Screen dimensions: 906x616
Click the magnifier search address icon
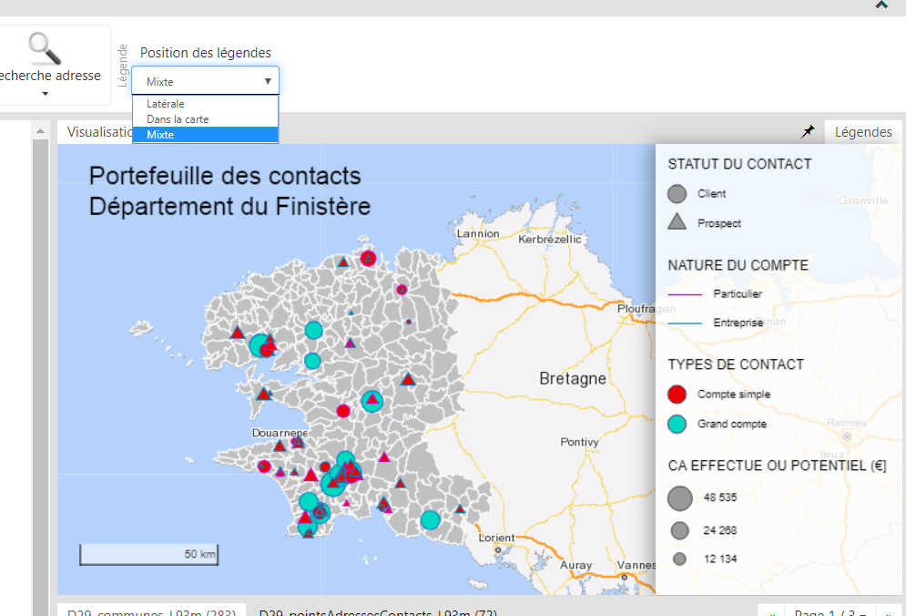click(45, 48)
